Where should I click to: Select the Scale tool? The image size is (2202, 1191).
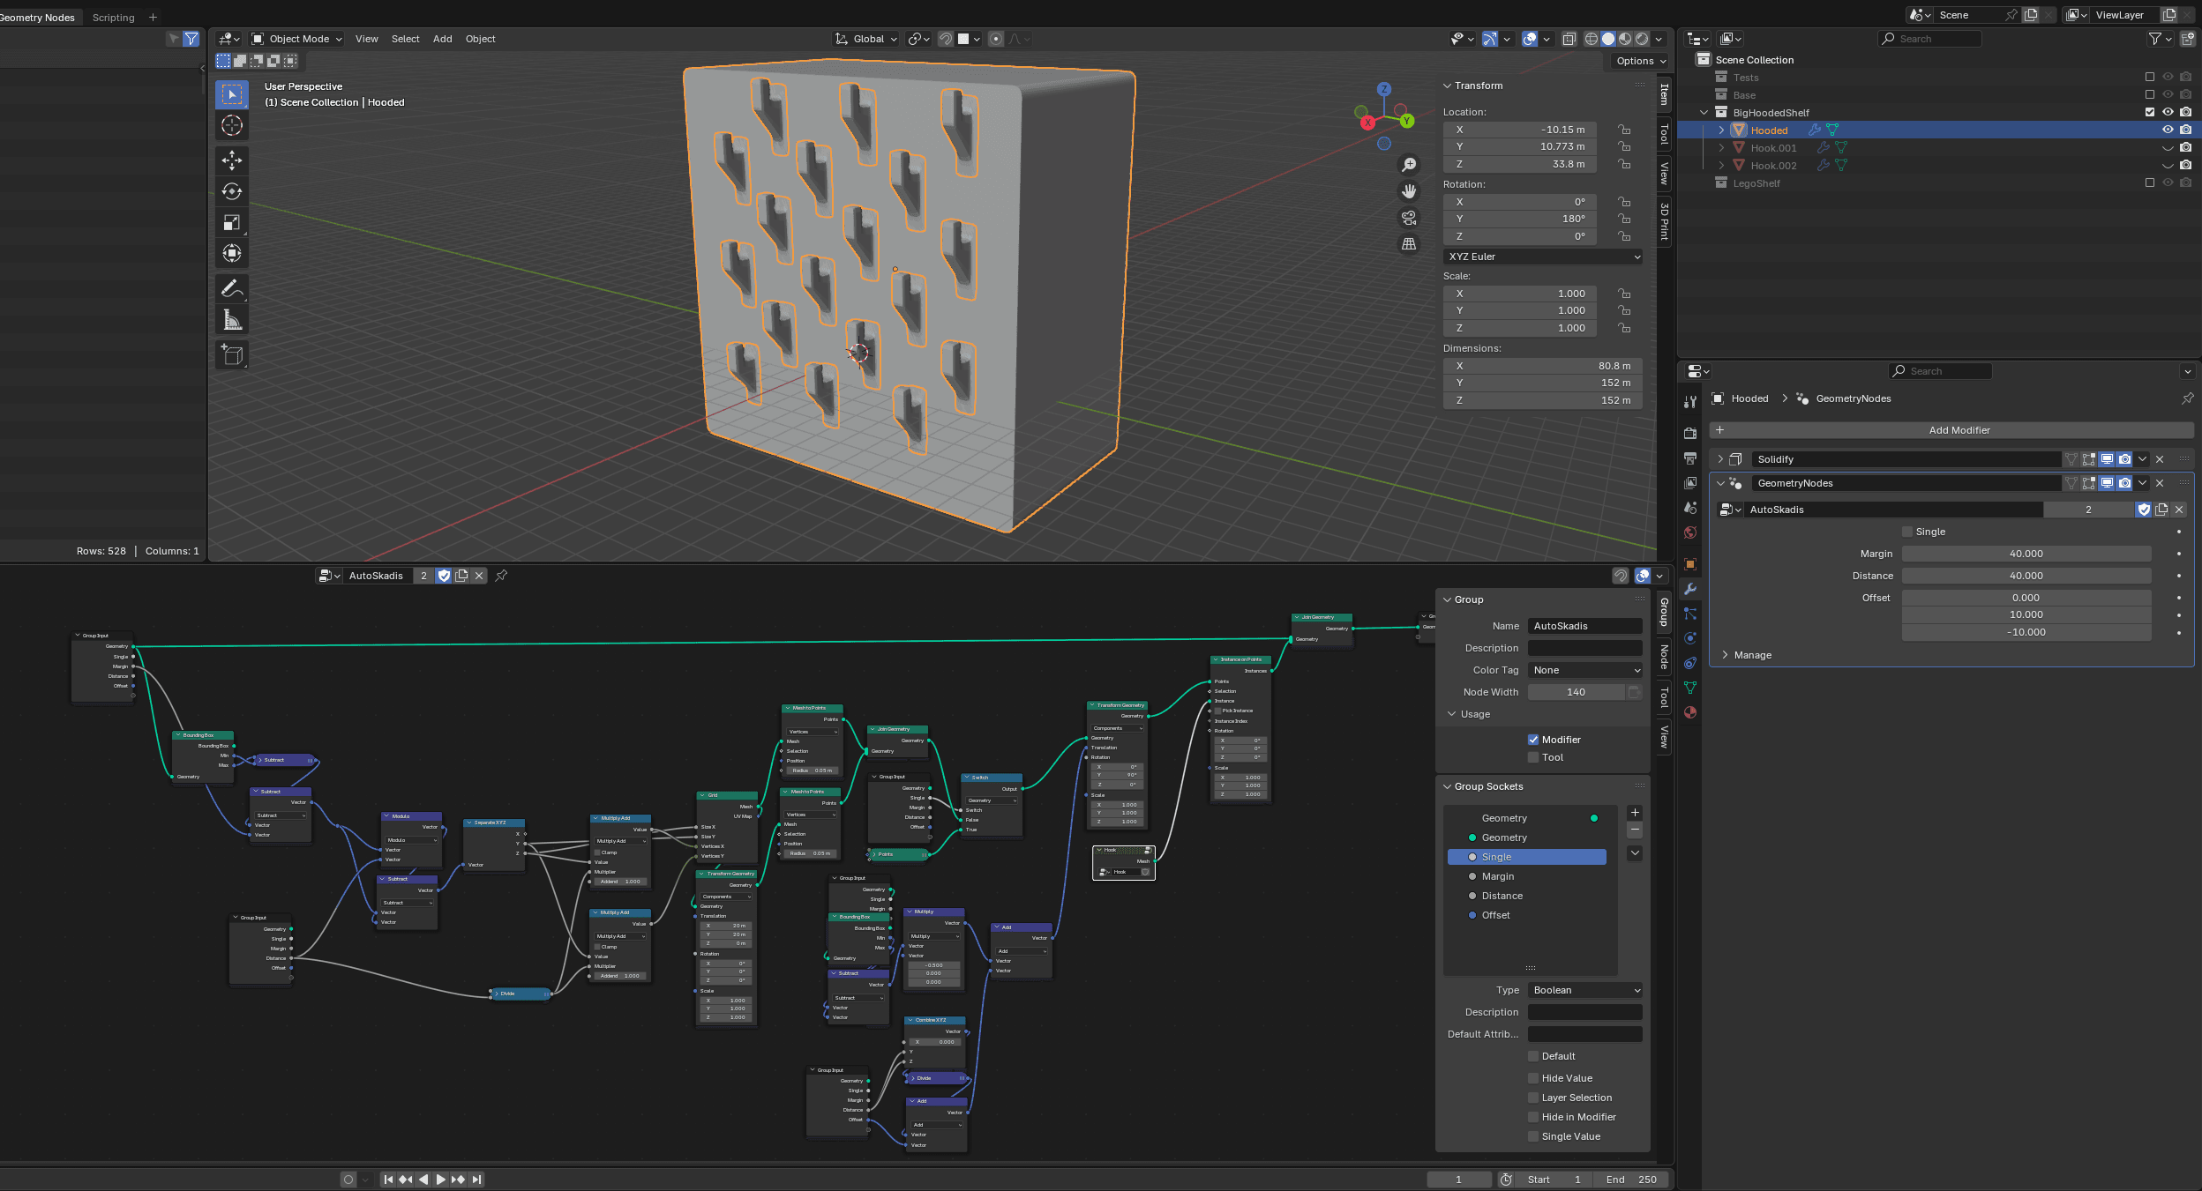tap(232, 222)
